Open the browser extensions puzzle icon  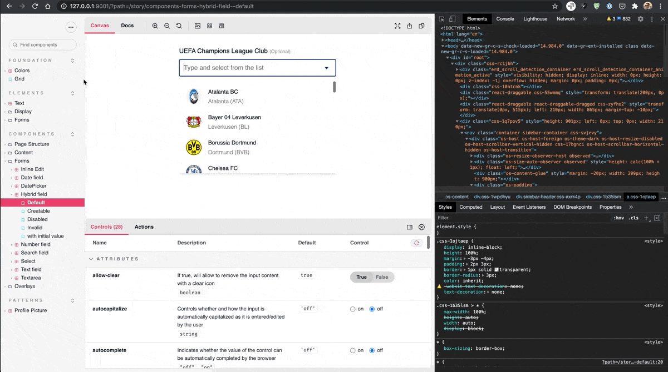[x=635, y=6]
